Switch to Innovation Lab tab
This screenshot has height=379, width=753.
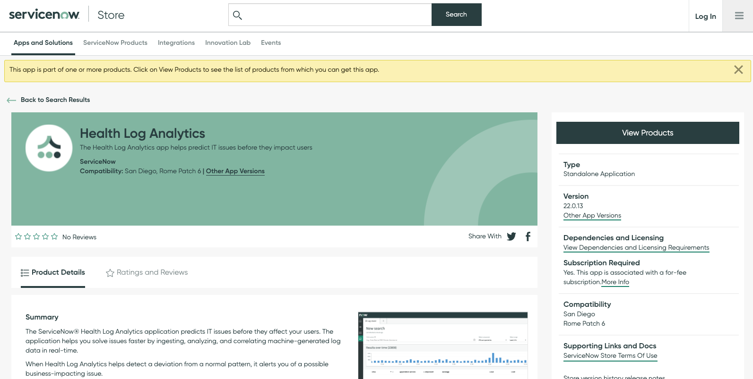(x=228, y=43)
